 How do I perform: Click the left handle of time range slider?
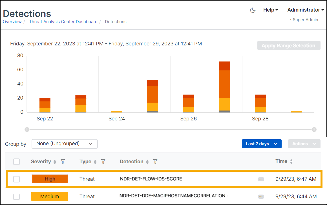pos(27,130)
